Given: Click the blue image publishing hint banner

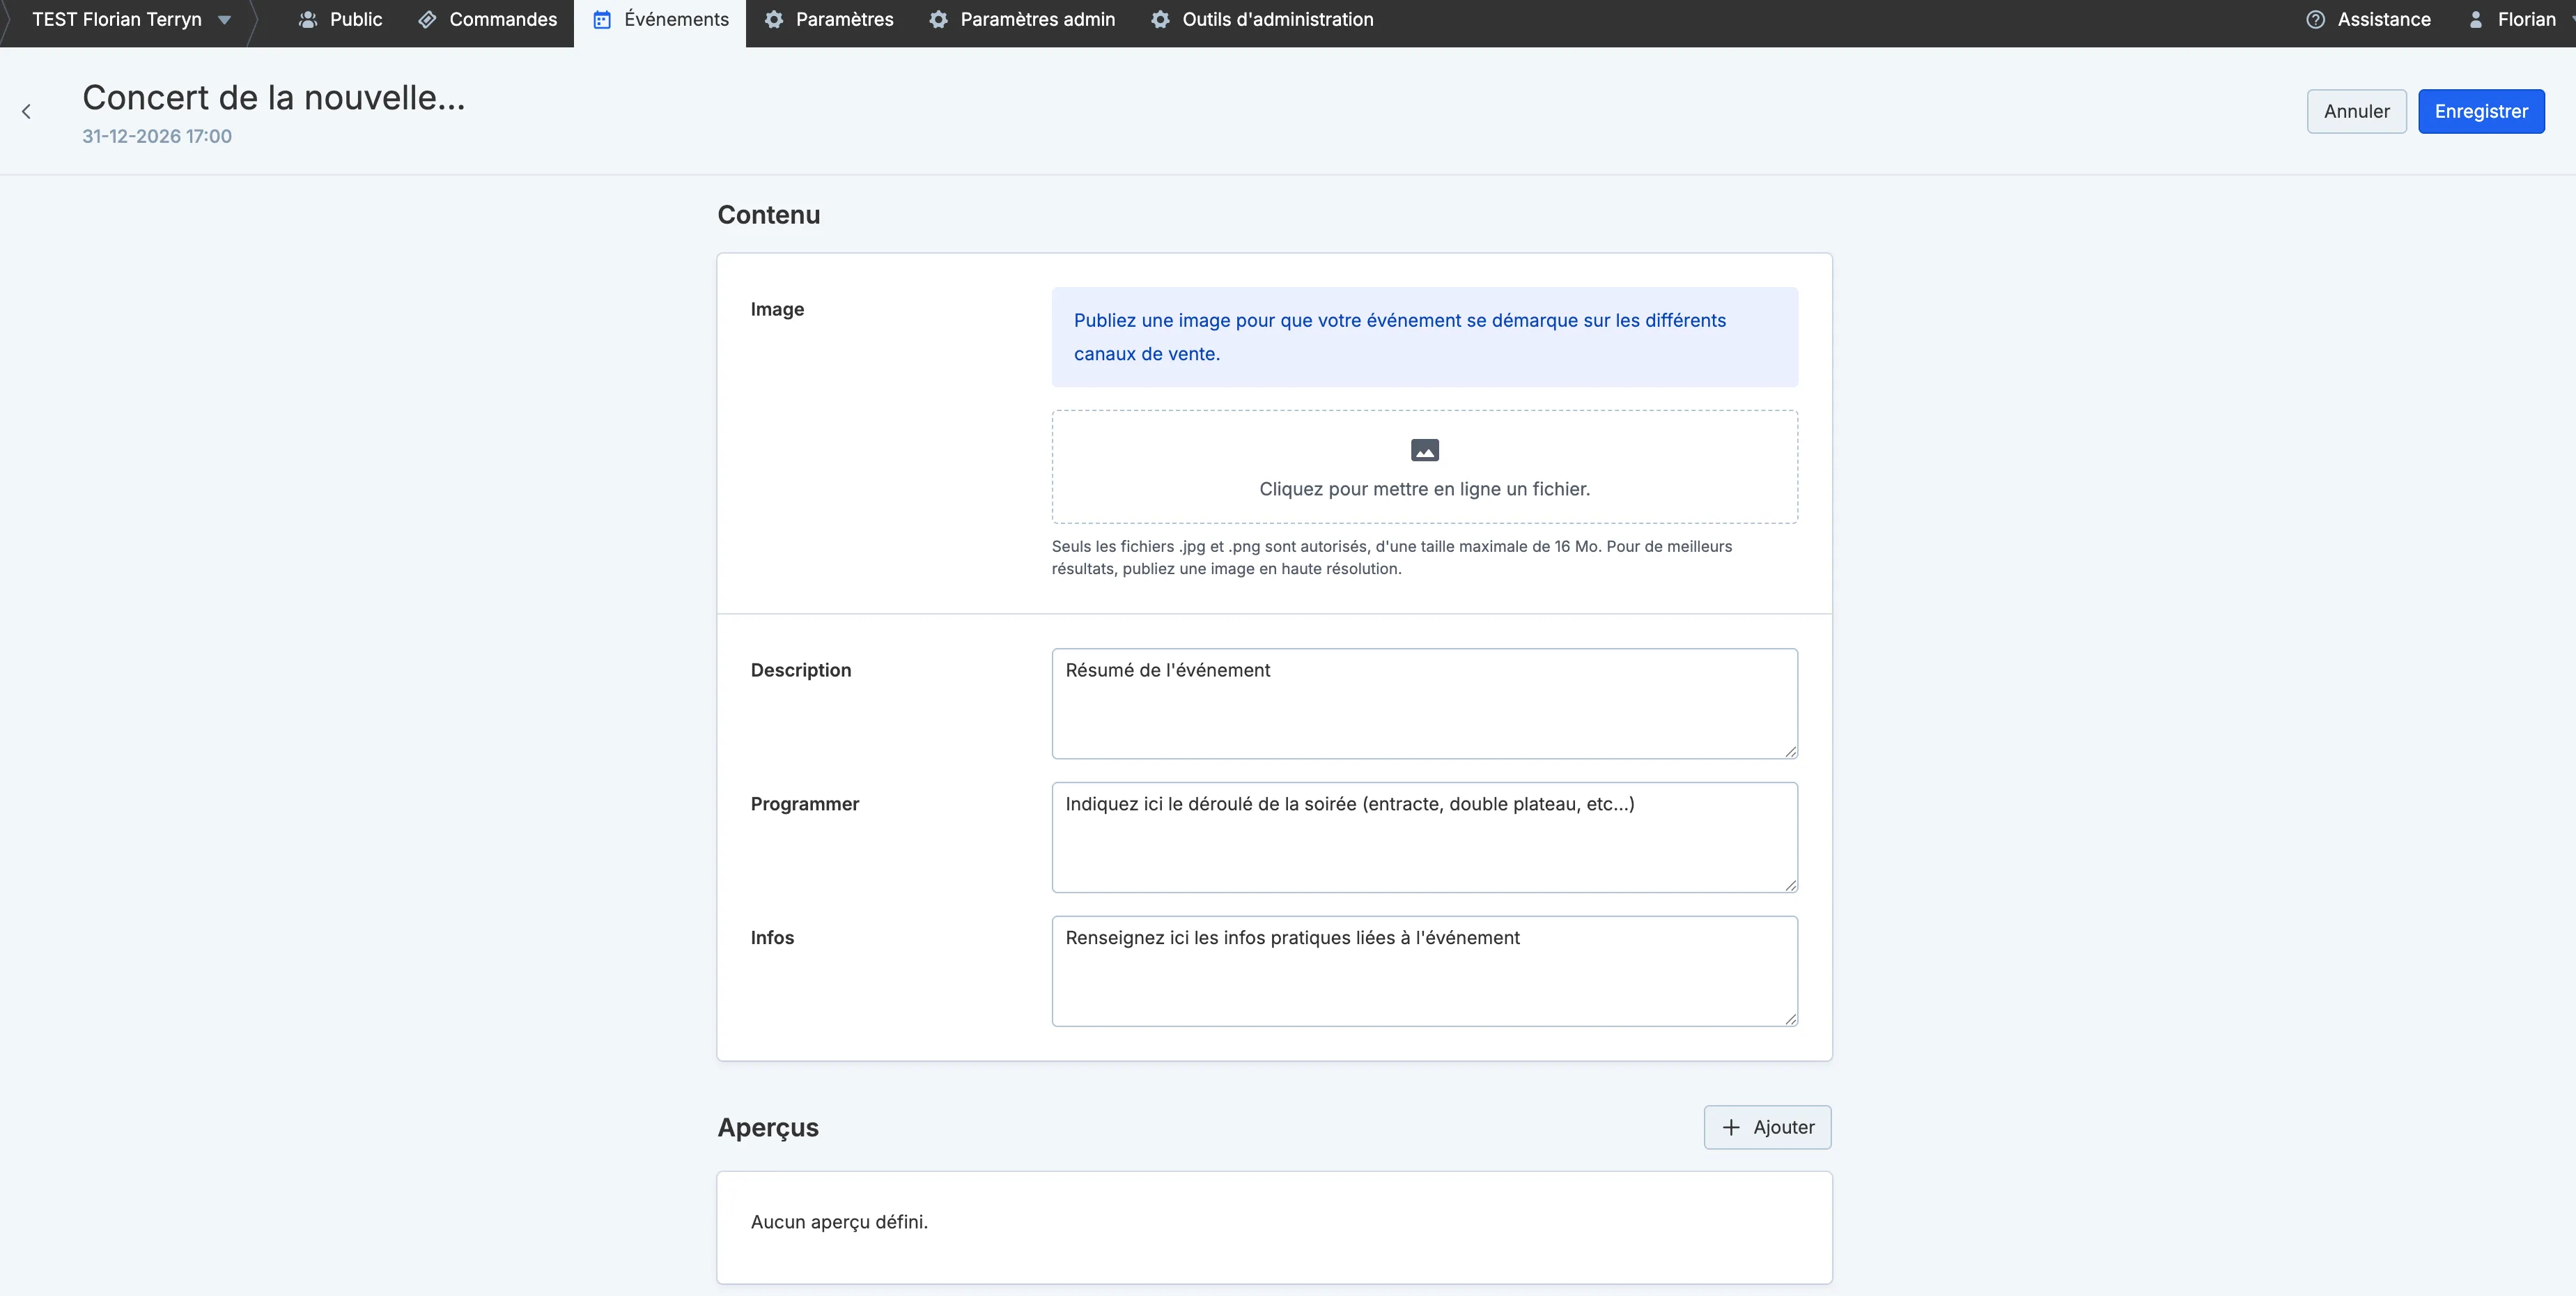Looking at the screenshot, I should tap(1424, 337).
